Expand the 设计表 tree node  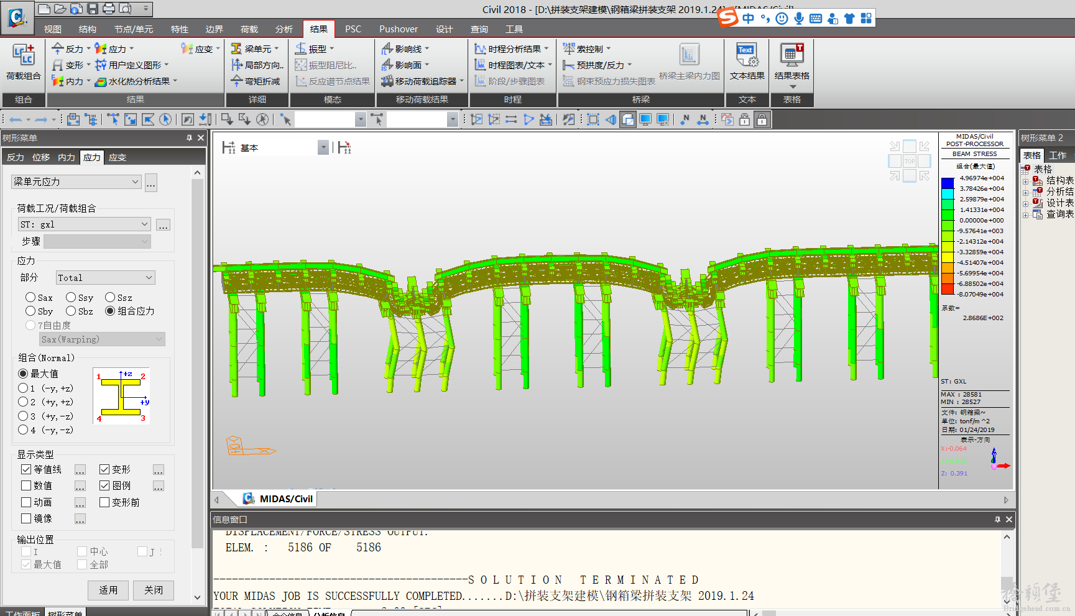pyautogui.click(x=1025, y=204)
